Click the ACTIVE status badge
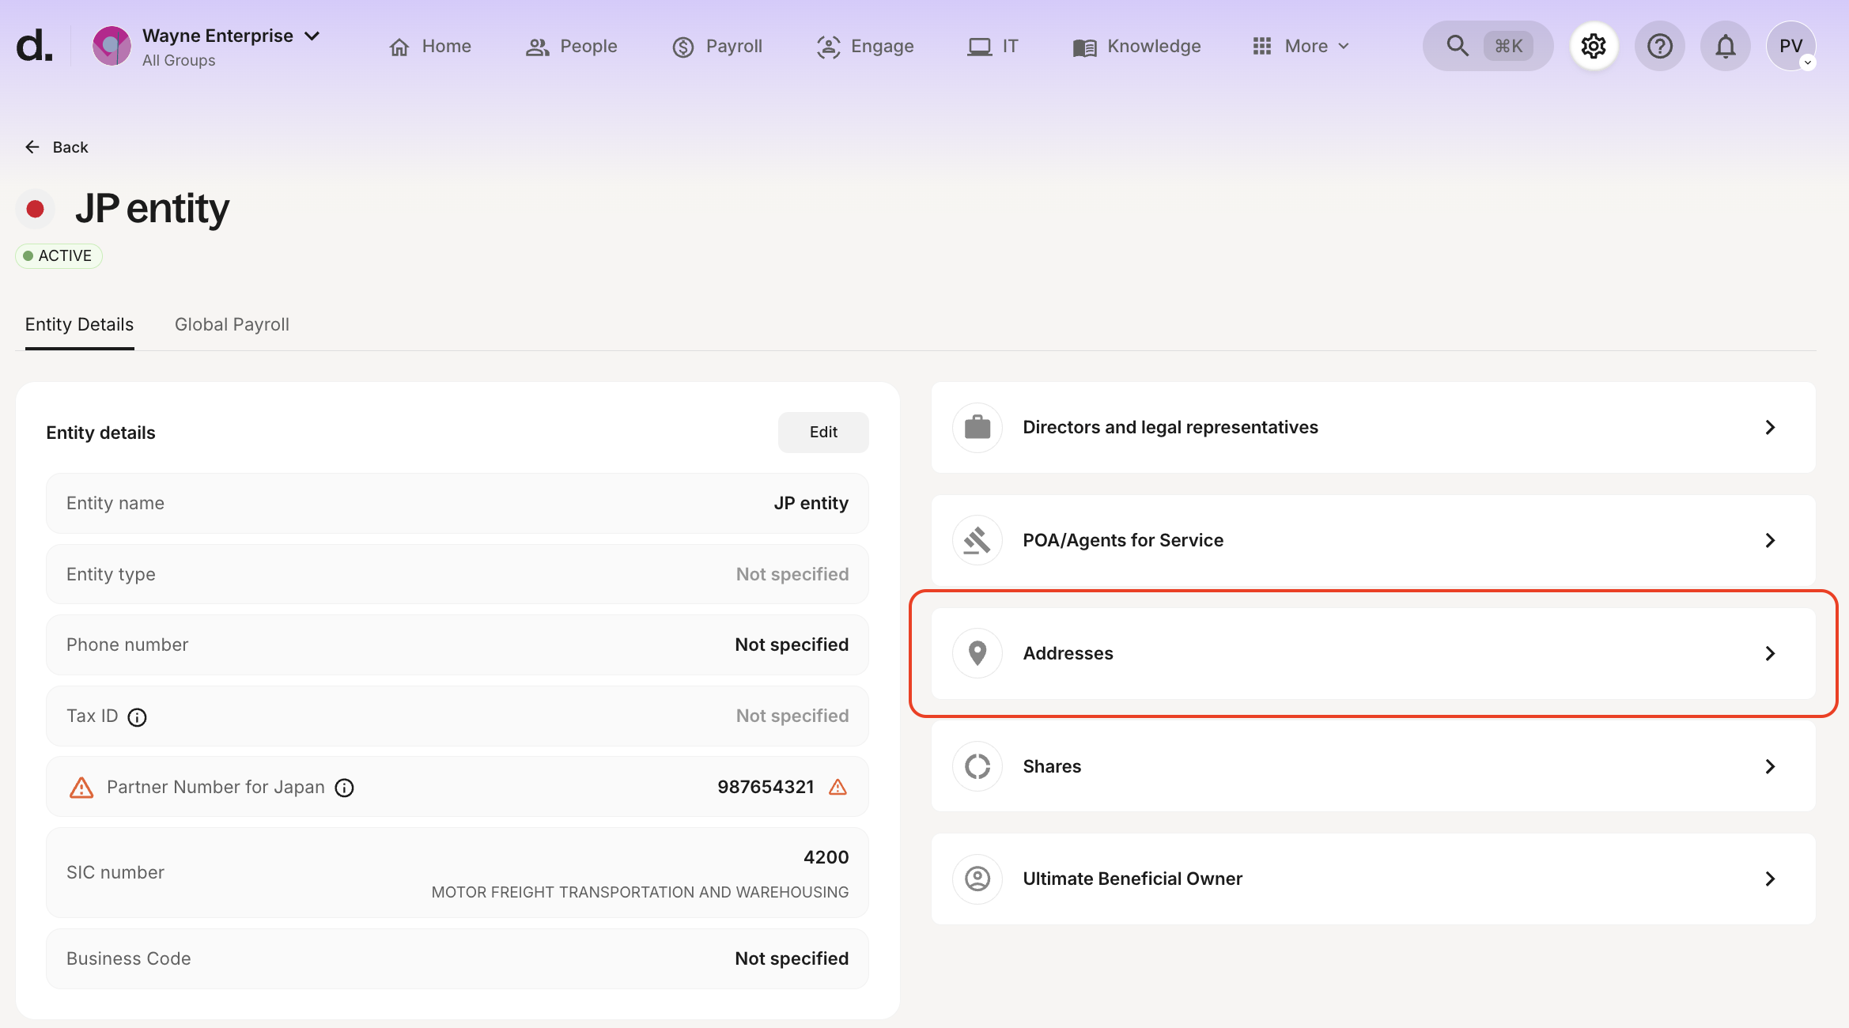 [59, 256]
